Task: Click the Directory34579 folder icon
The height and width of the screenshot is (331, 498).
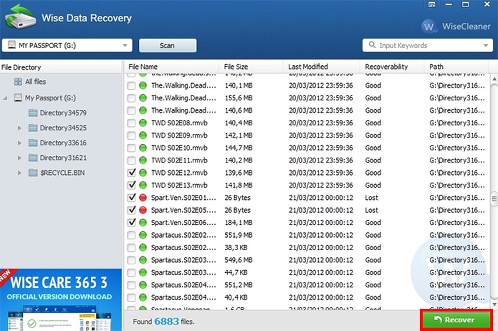Action: pos(33,112)
